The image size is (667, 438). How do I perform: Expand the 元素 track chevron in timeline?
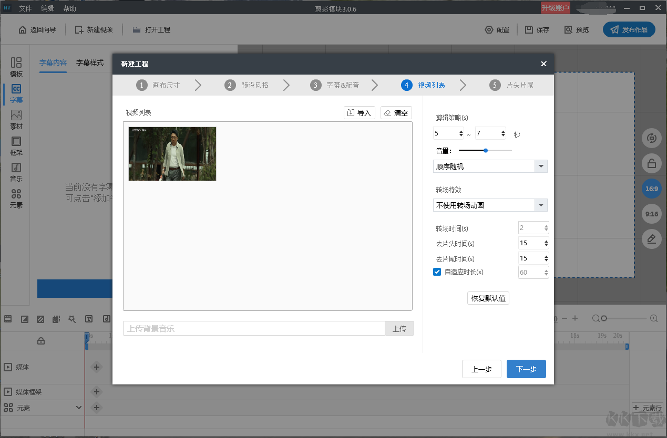(x=79, y=408)
